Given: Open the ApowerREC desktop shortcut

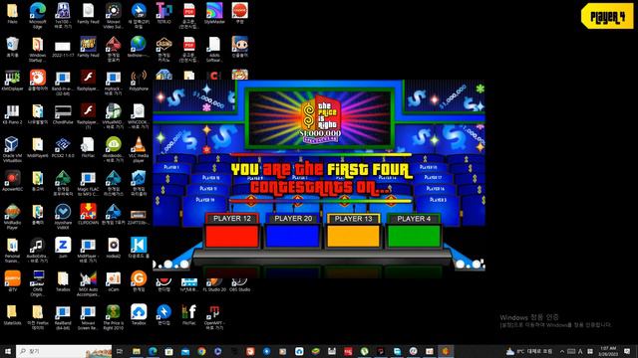Looking at the screenshot, I should 12,181.
